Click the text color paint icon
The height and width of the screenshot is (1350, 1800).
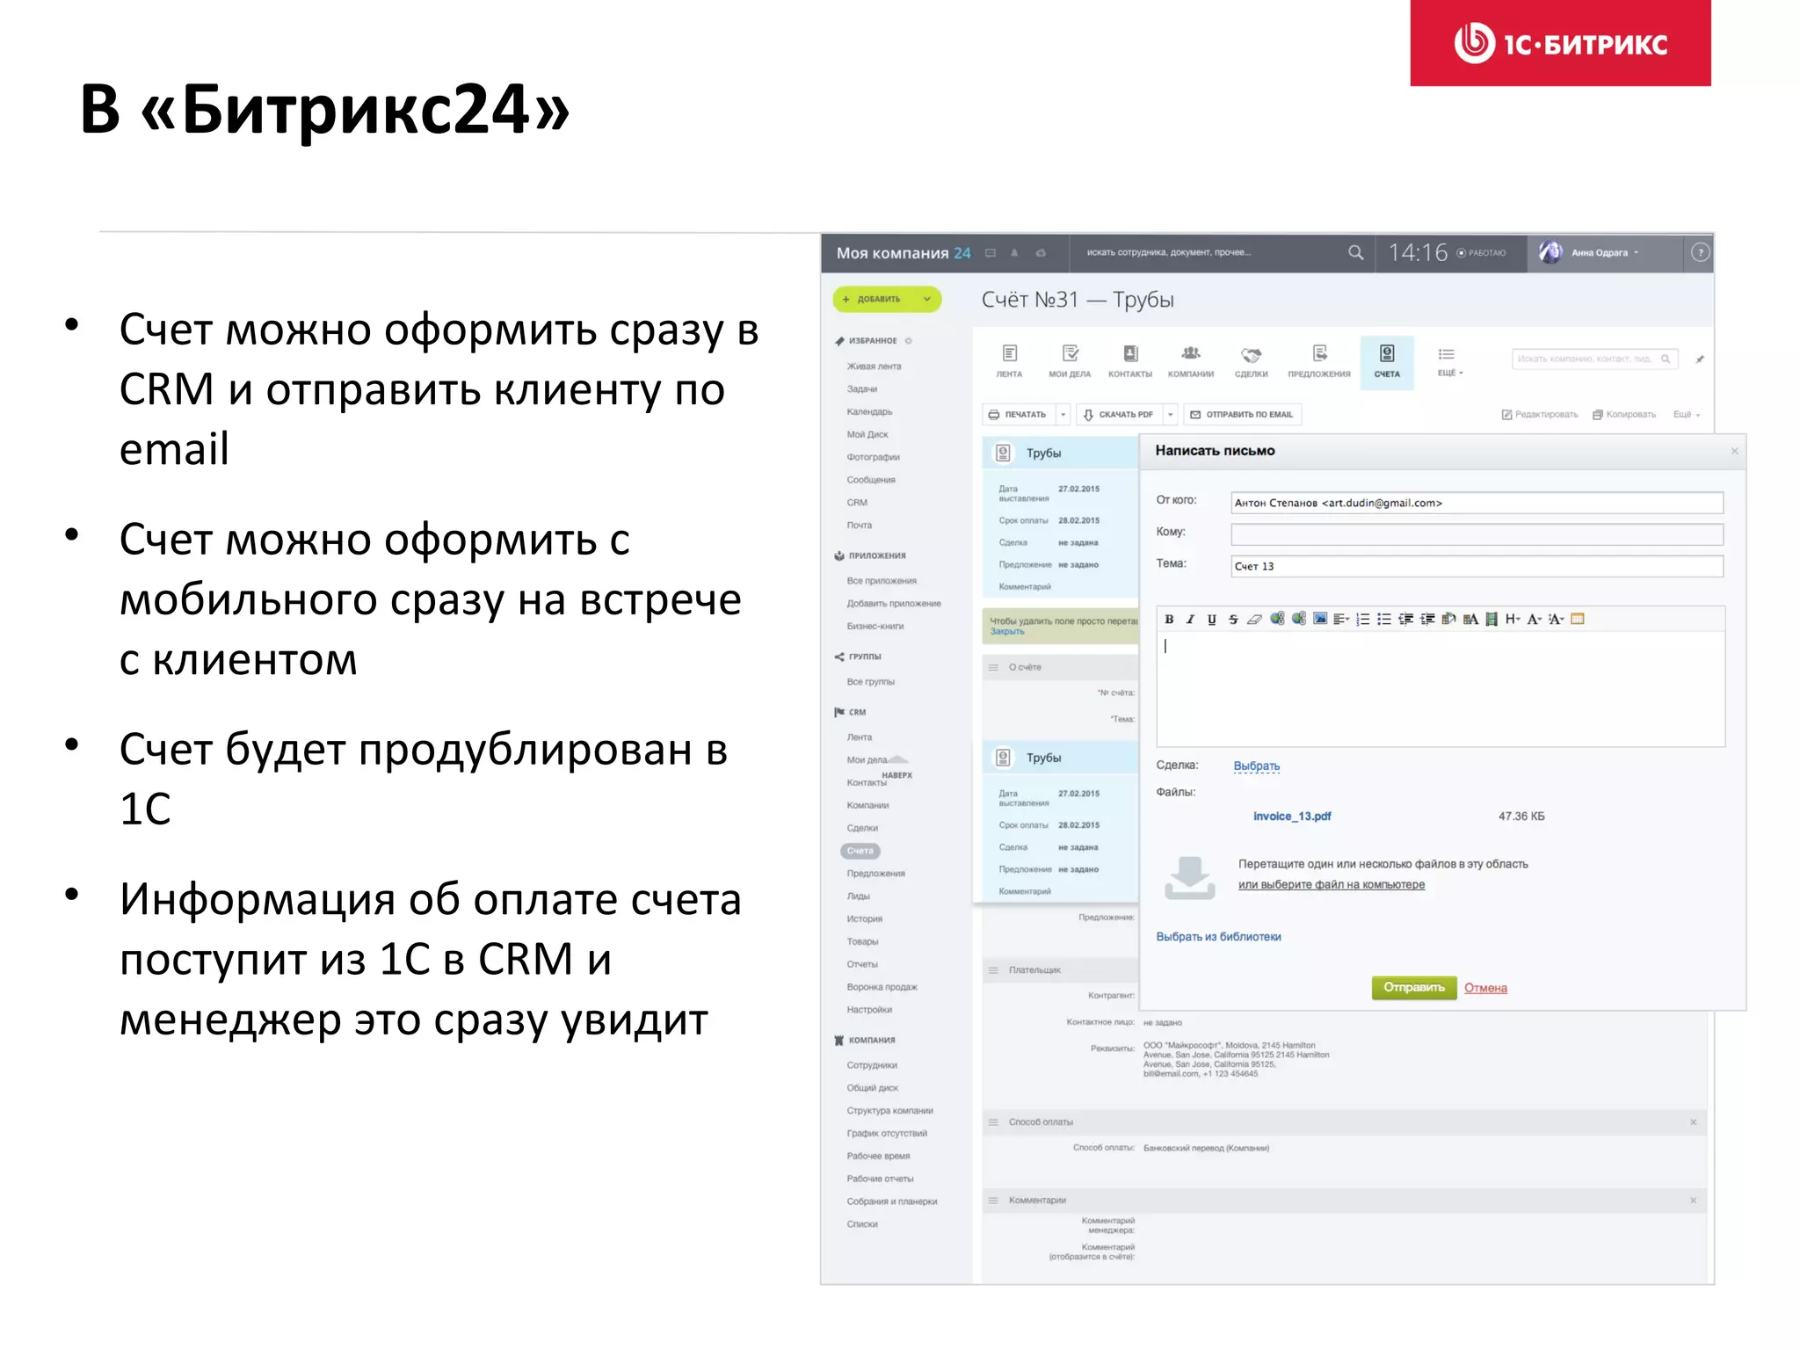coord(1448,619)
